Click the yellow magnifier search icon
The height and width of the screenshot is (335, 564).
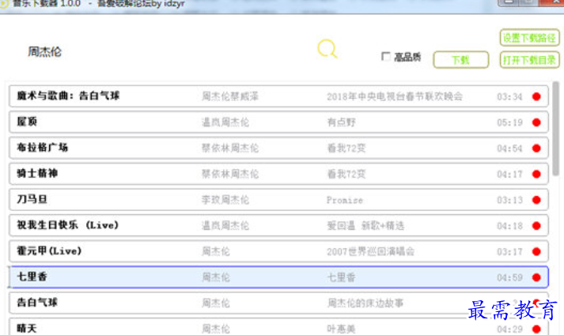(327, 48)
